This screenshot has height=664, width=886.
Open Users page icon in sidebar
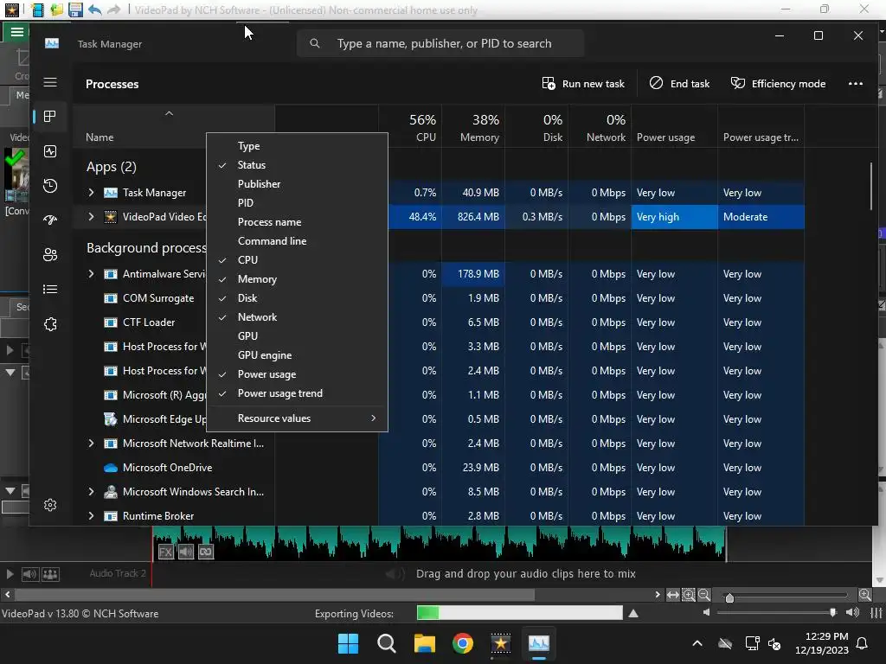pyautogui.click(x=50, y=255)
